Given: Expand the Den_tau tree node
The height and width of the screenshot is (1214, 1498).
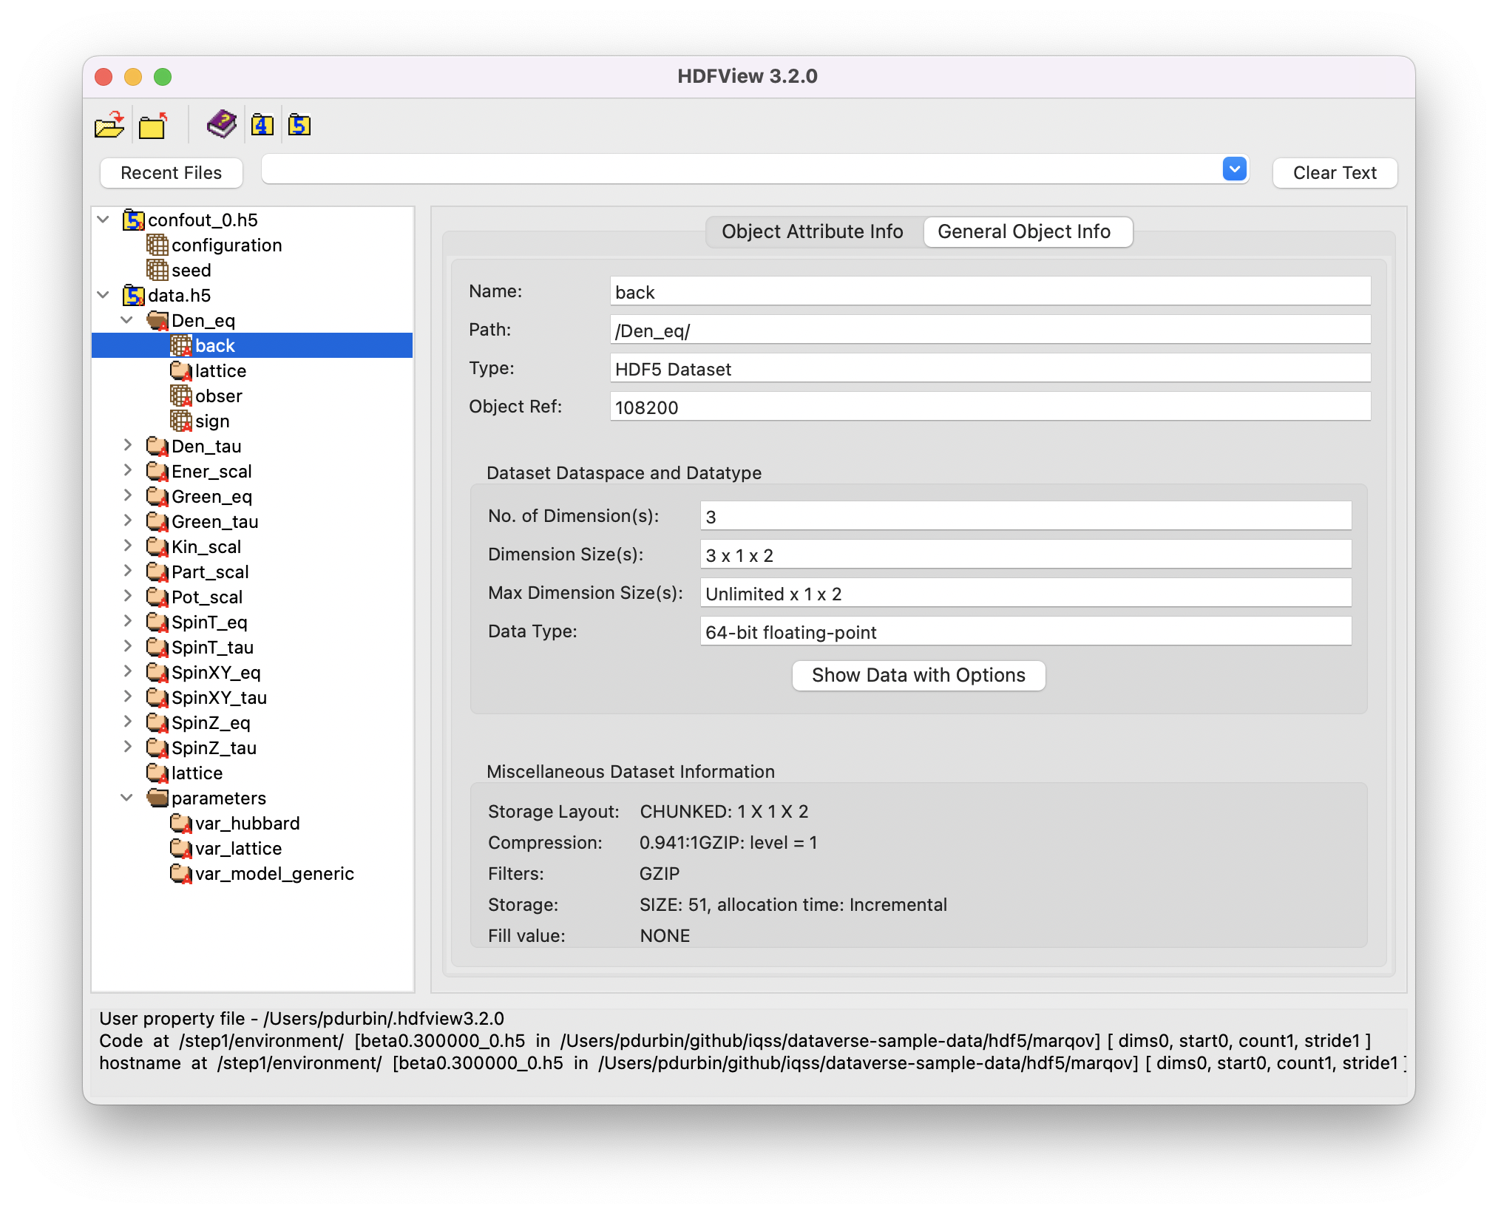Looking at the screenshot, I should coord(129,444).
